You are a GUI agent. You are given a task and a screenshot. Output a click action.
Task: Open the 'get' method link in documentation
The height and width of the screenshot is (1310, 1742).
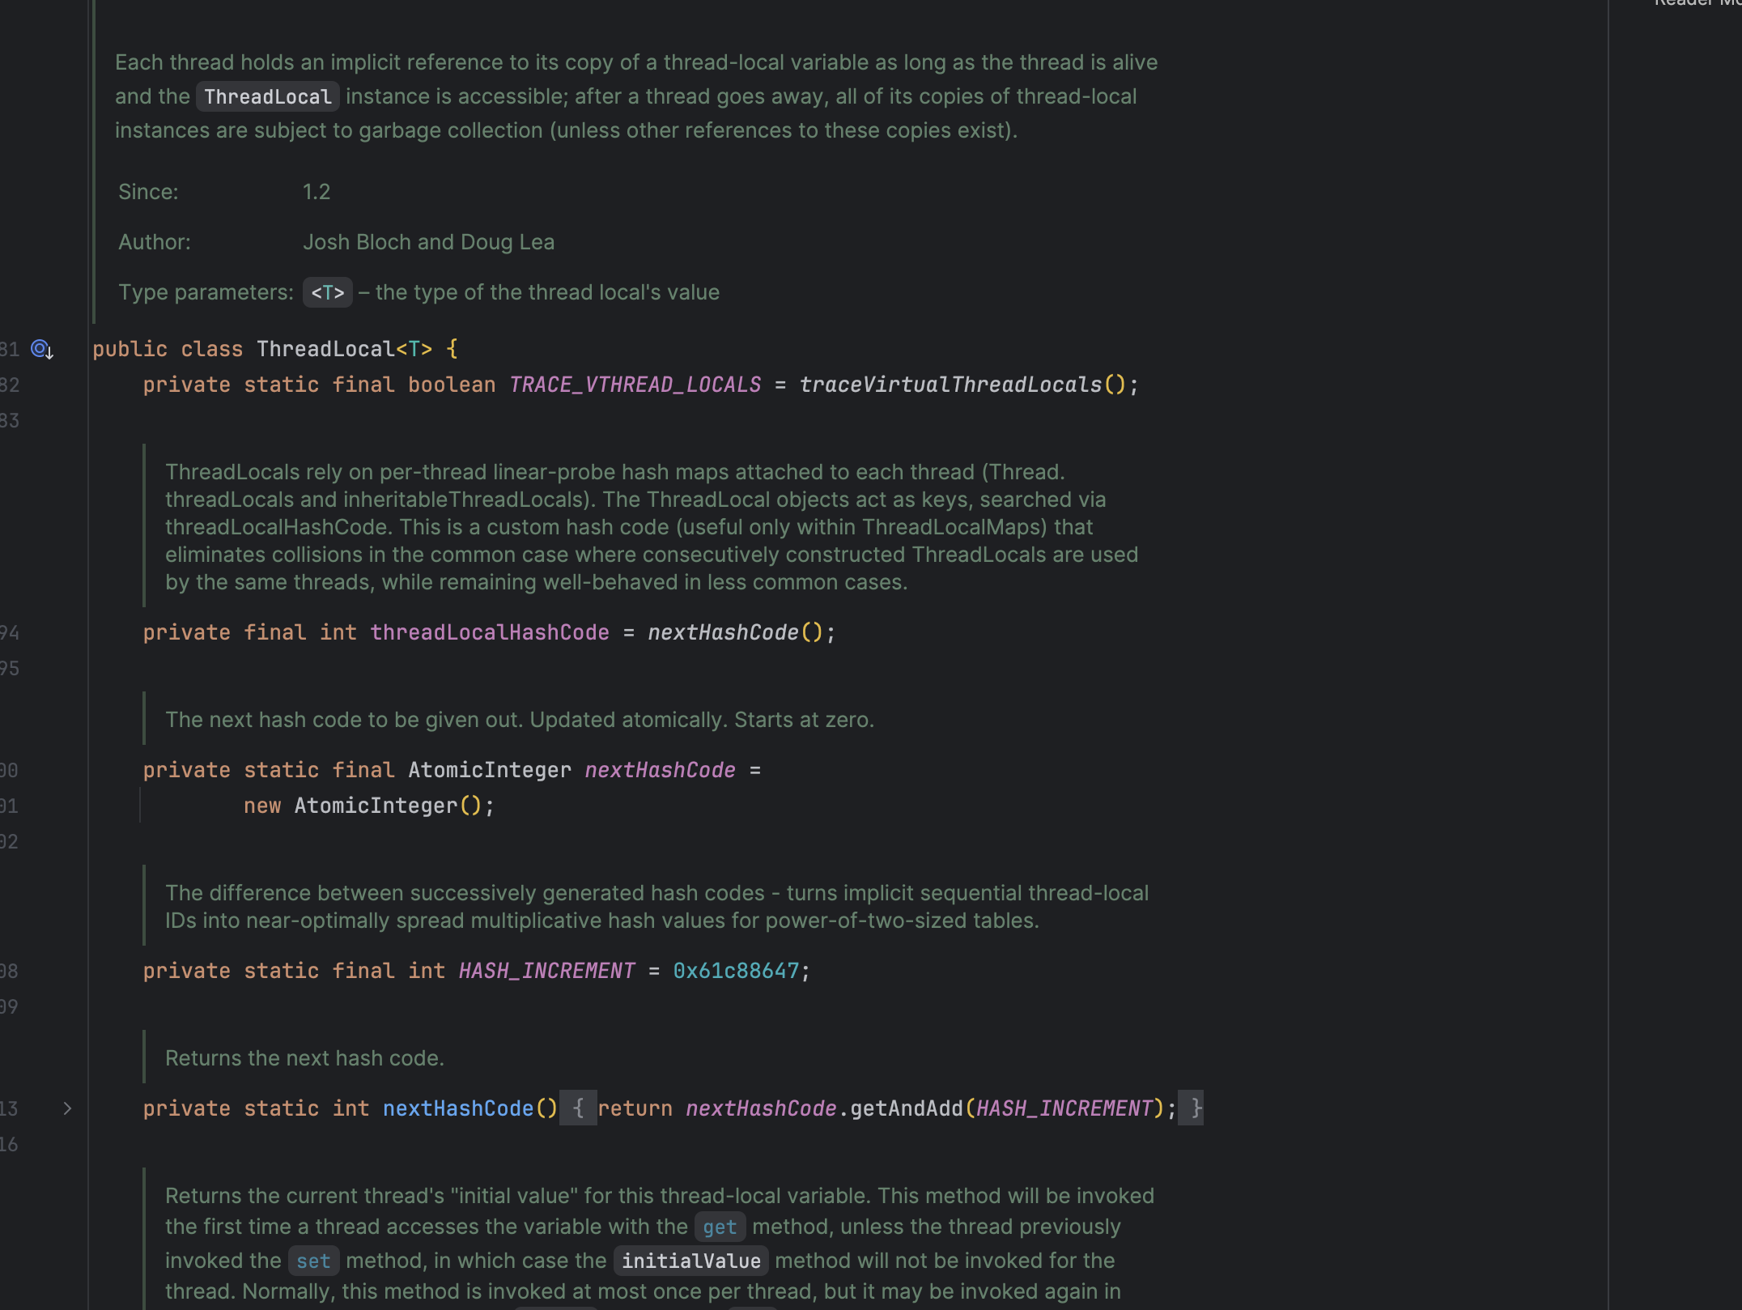(720, 1227)
